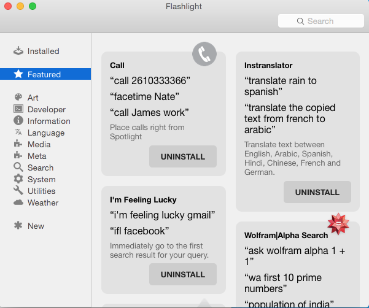Uninstall the Call plugin
Screen dimensions: 369x308
tap(183, 156)
